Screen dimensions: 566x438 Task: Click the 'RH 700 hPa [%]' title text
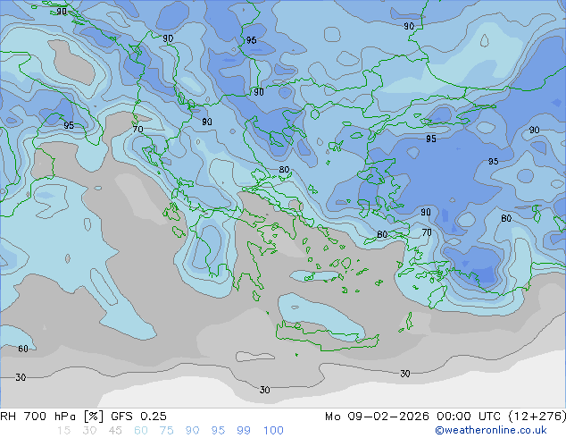[52, 417]
